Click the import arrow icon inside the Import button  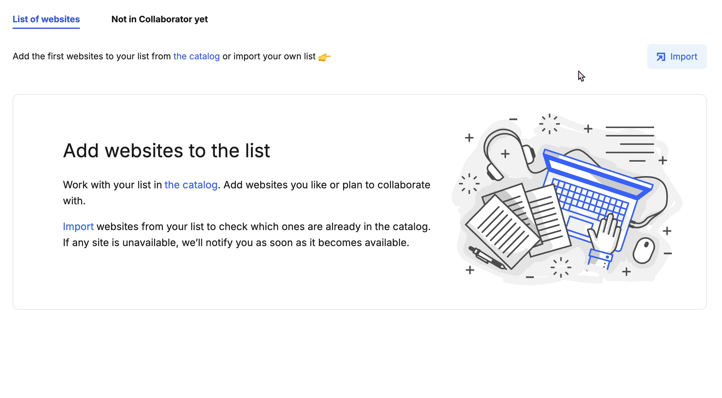click(x=661, y=56)
